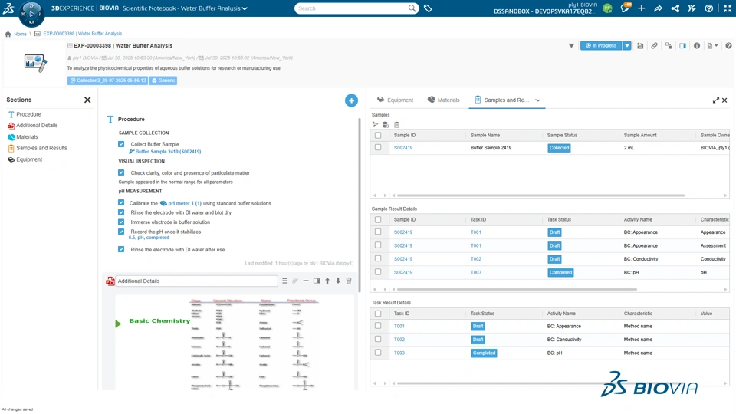Uncheck the Collect Buffer Sample checkbox
The image size is (736, 414).
tap(121, 144)
